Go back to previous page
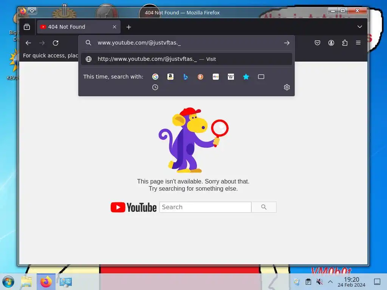The height and width of the screenshot is (290, 387). click(28, 43)
